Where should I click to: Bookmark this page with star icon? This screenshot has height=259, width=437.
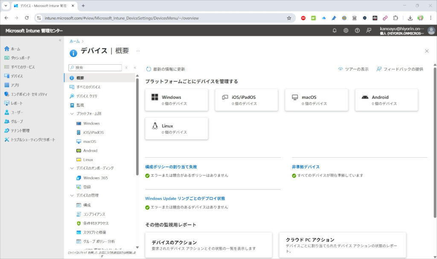[289, 18]
